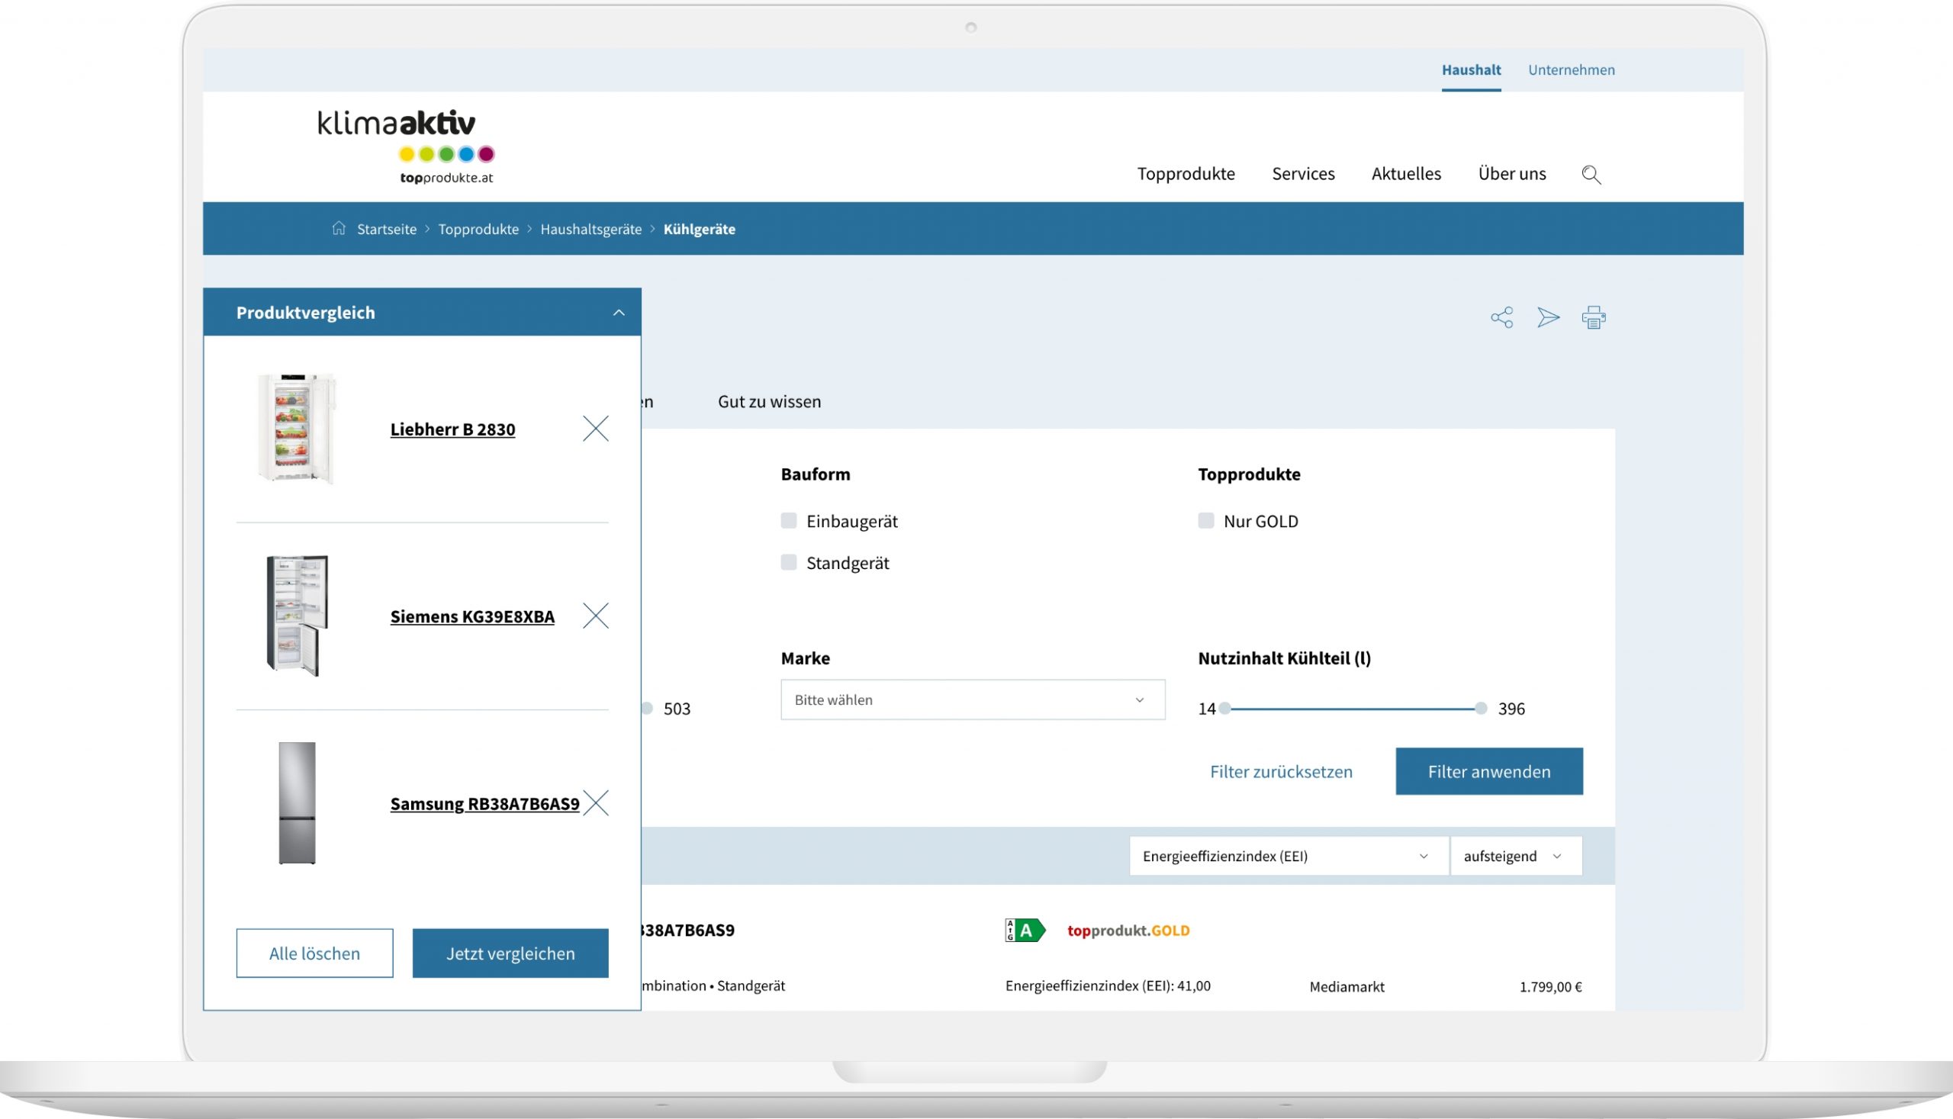This screenshot has height=1119, width=1953.
Task: Click the Mediamarkt retailer text
Action: pyautogui.click(x=1347, y=987)
